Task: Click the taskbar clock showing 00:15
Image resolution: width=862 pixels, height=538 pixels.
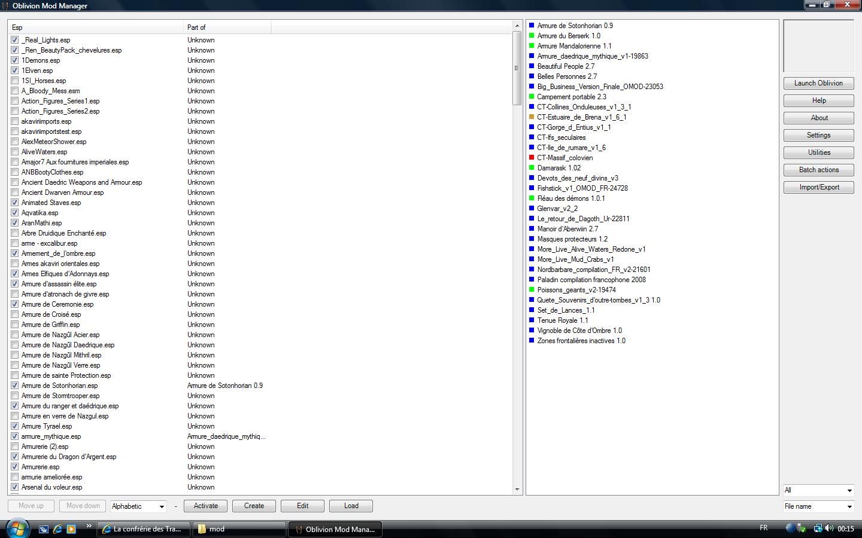Action: (x=846, y=528)
